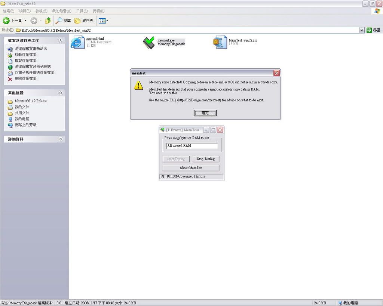Click the address bar path field

(x=187, y=30)
